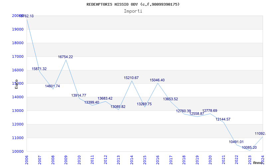Click the 2017 x-axis year label
Image resolution: width=266 pixels, height=166 pixels.
pos(171,160)
